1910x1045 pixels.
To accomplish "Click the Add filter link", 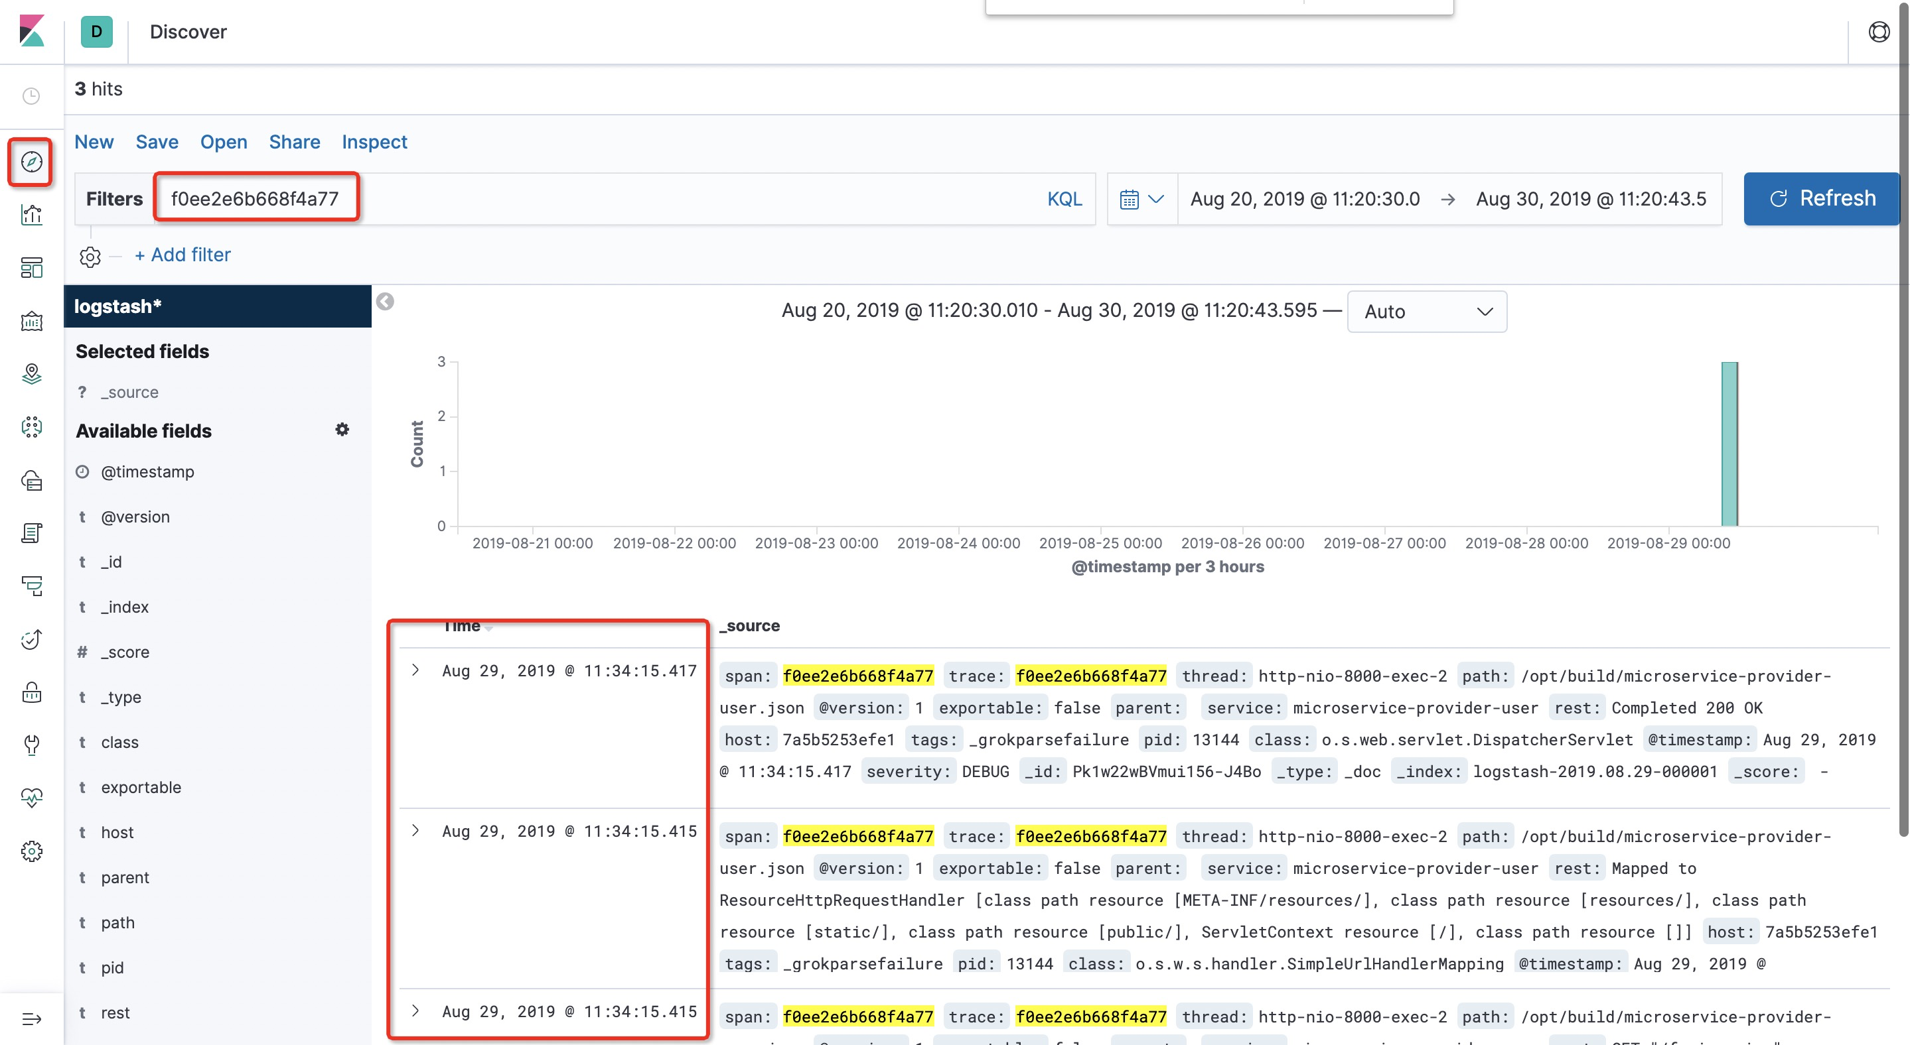I will tap(183, 255).
